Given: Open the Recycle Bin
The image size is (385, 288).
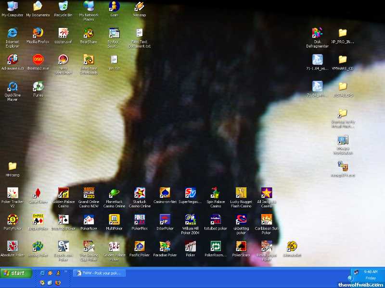Looking at the screenshot, I should click(63, 7).
